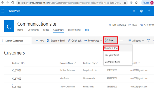Open the filter pane funnel icon

148,41
